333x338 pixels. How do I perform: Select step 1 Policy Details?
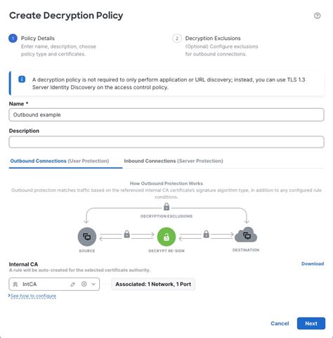point(38,38)
